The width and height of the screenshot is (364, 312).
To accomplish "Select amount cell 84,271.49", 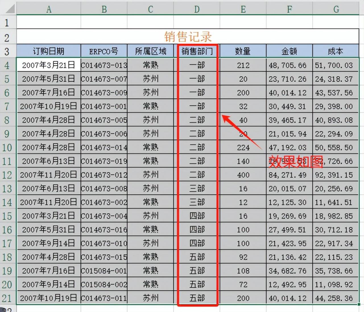I will (x=289, y=175).
